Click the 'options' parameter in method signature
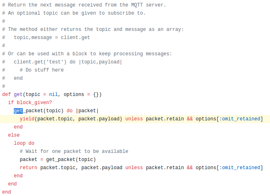 coord(74,94)
